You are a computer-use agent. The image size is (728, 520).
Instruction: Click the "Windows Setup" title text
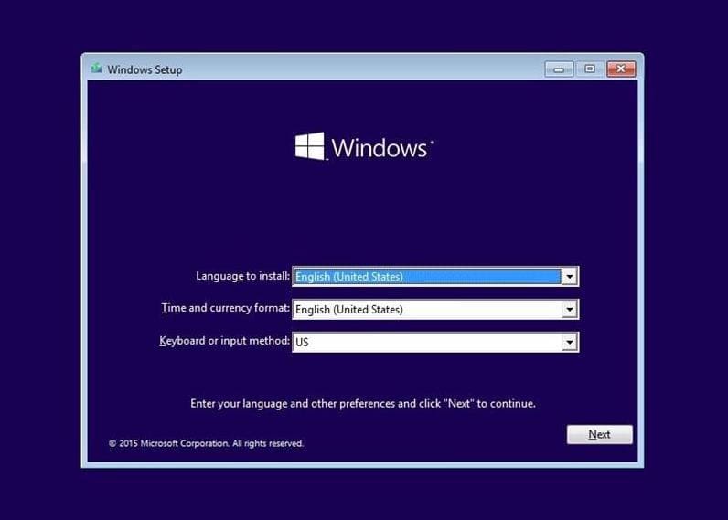pos(145,69)
